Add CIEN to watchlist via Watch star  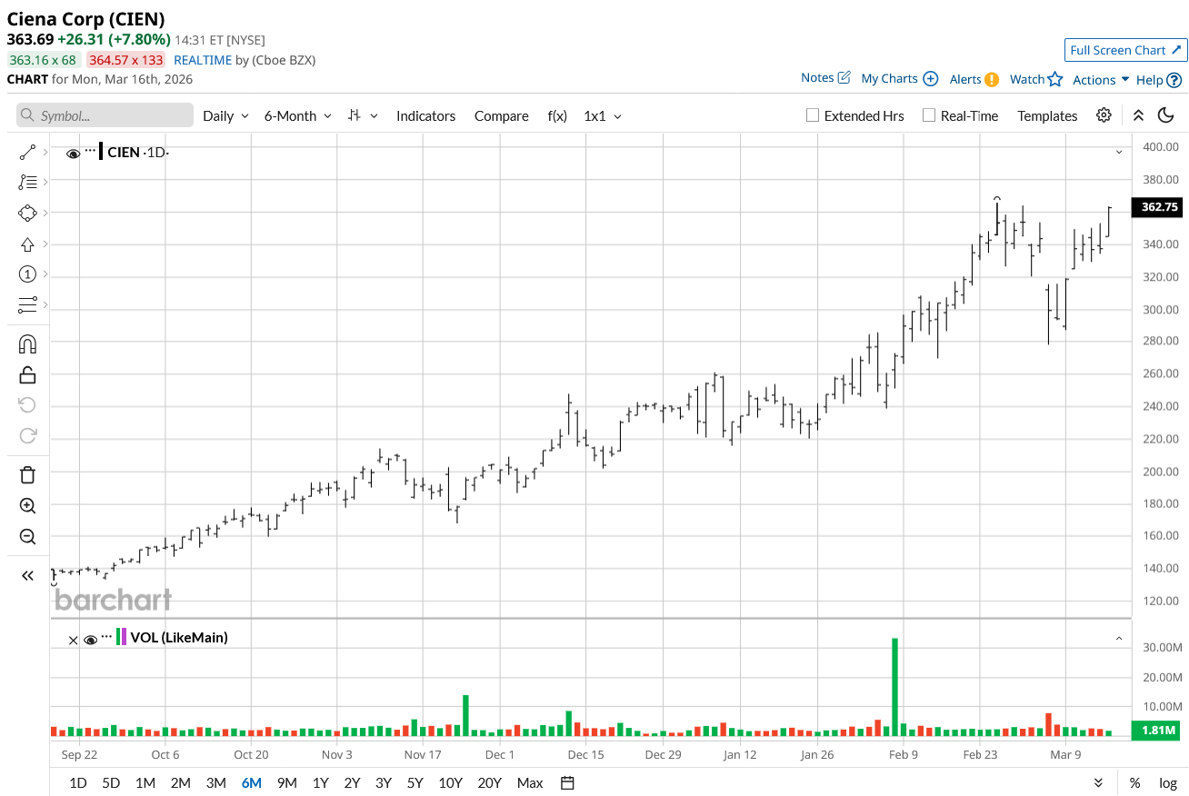[x=1036, y=79]
